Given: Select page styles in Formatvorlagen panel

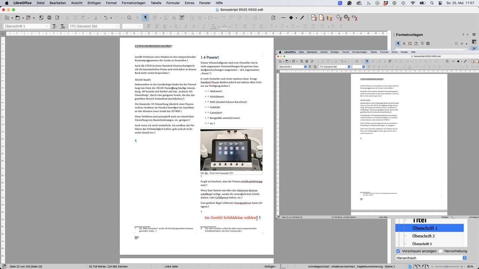Looking at the screenshot, I should pyautogui.click(x=416, y=43).
